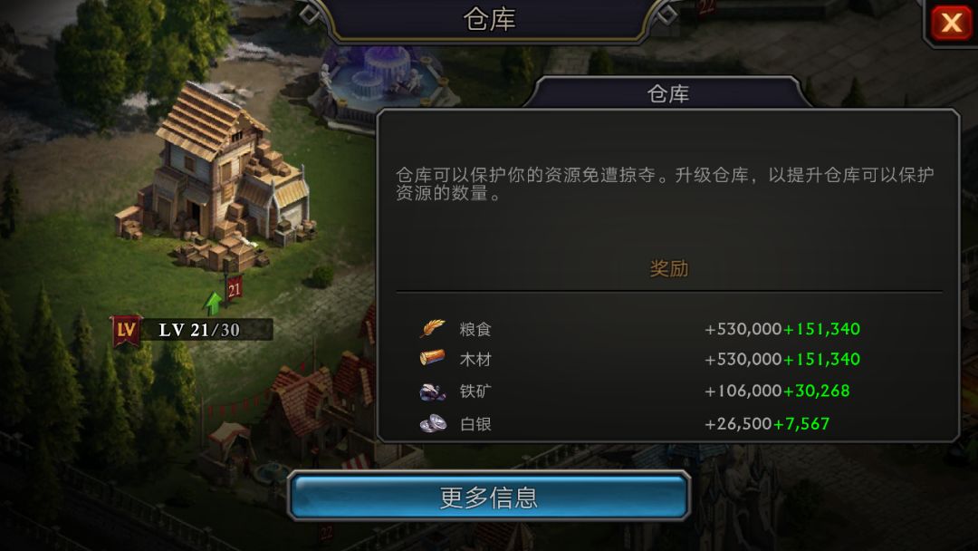Click the warehouse description text
This screenshot has width=978, height=551.
[x=665, y=183]
